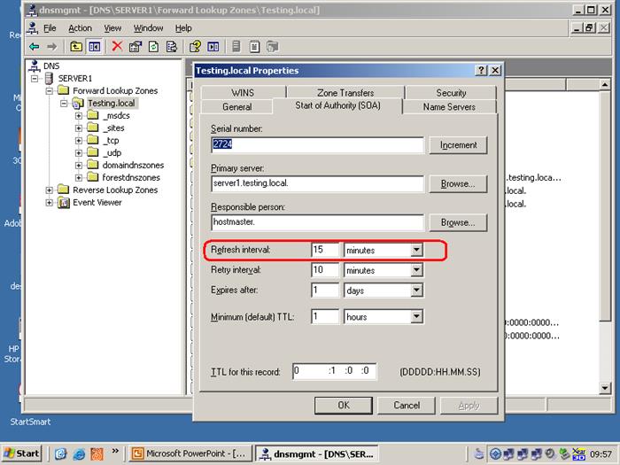Click the volume tray icon
The height and width of the screenshot is (465, 620).
(550, 453)
